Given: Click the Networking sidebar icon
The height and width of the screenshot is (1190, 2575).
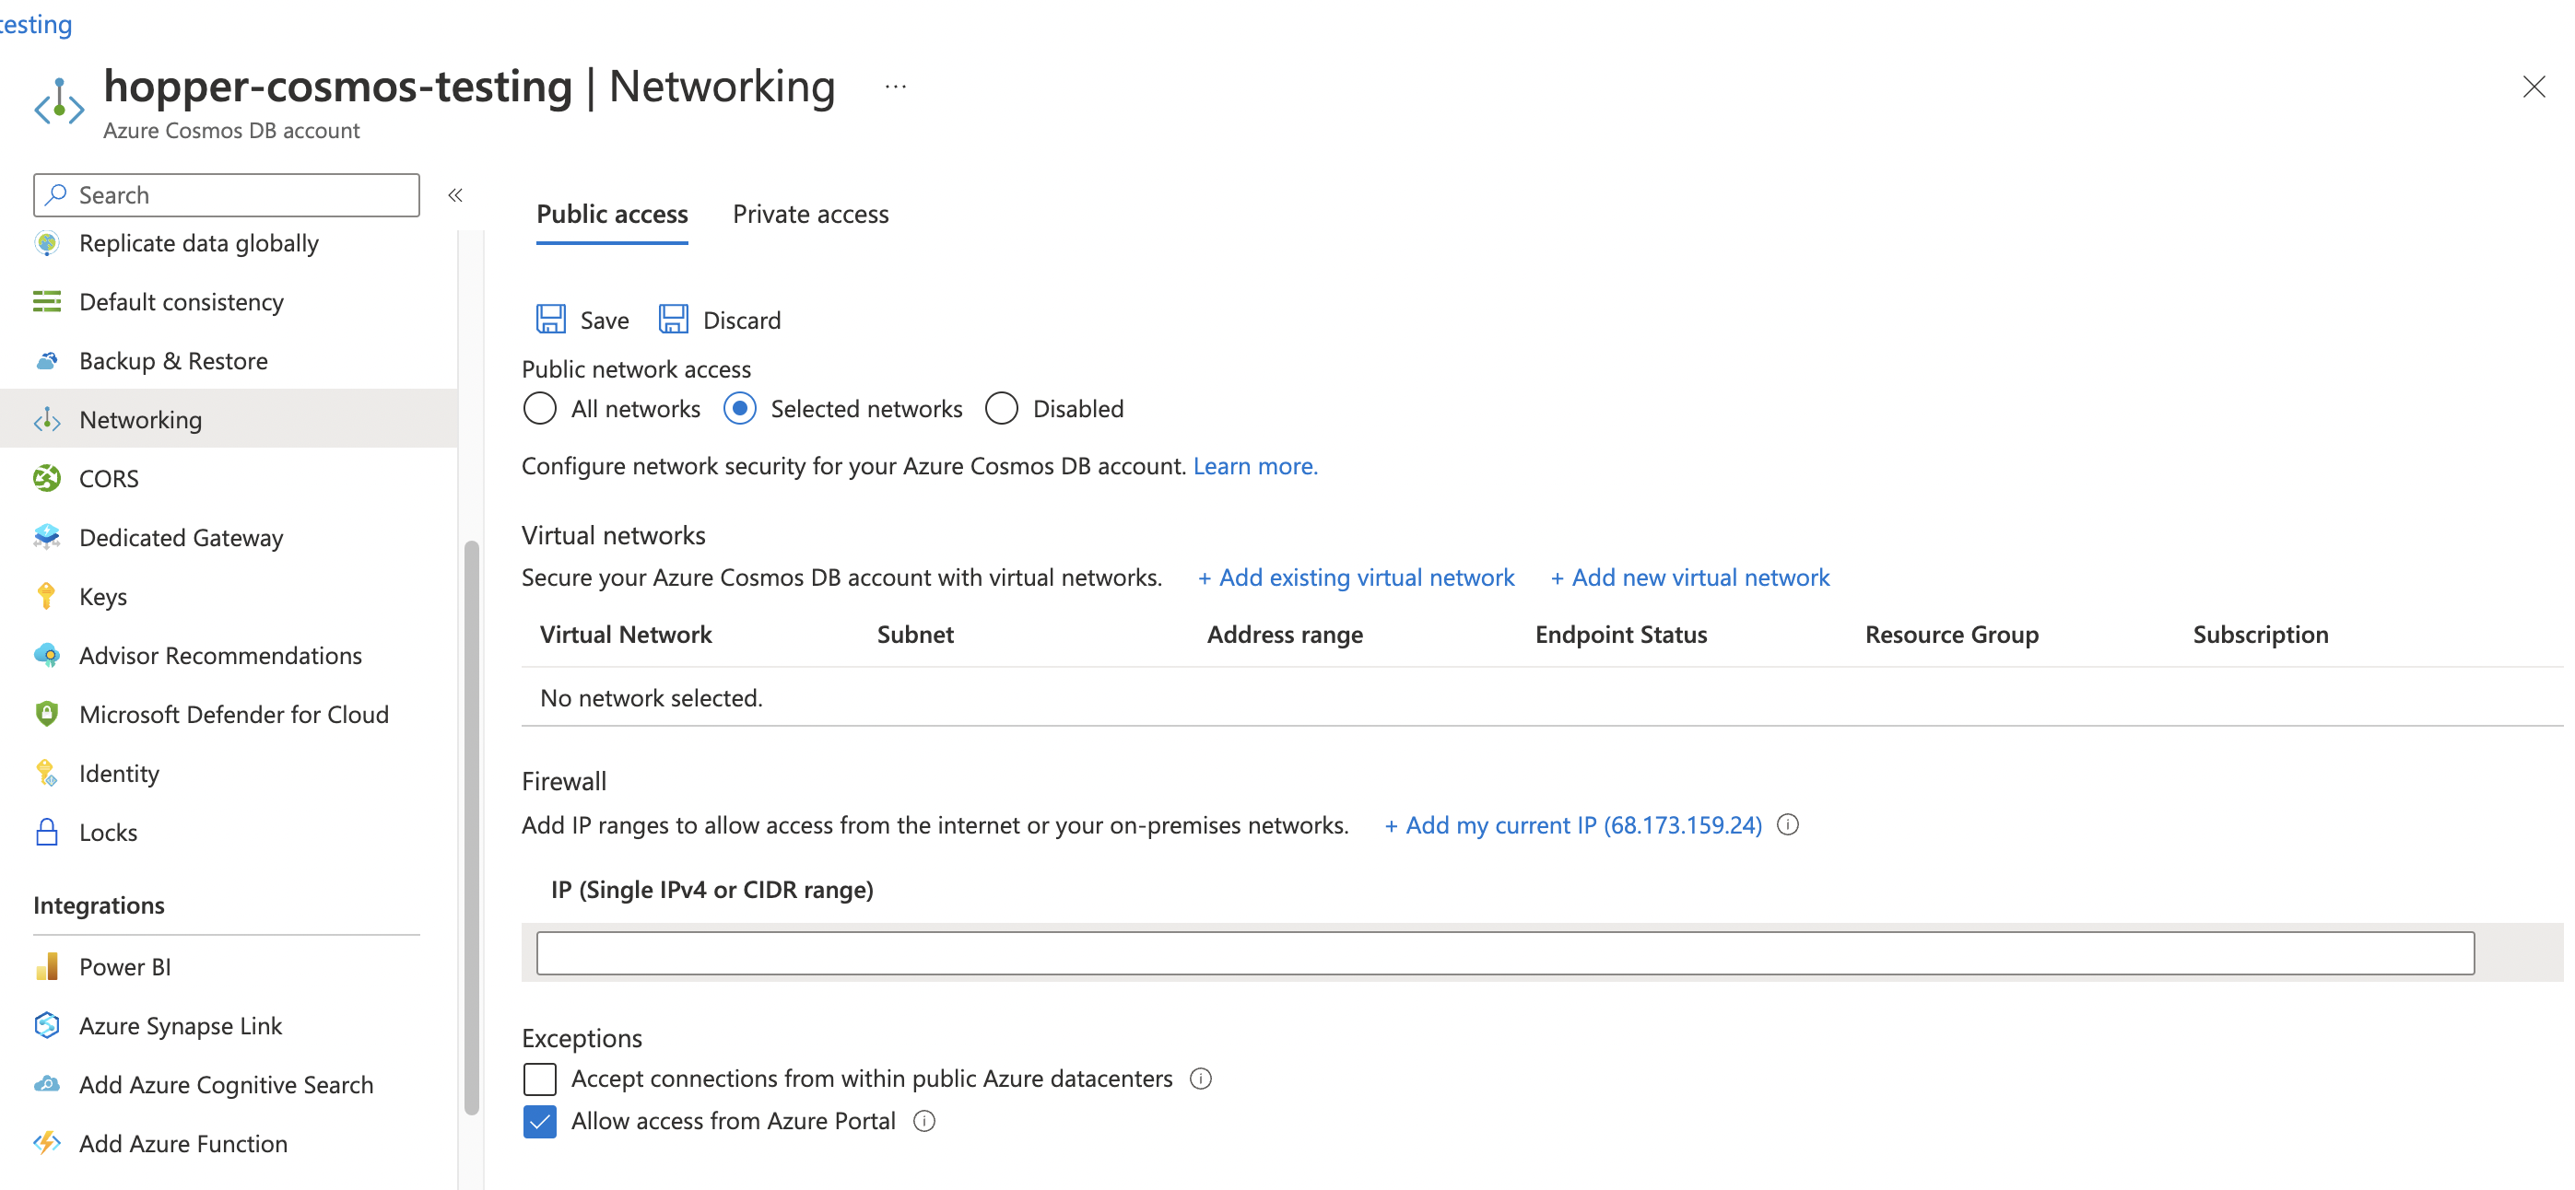Looking at the screenshot, I should [x=48, y=417].
